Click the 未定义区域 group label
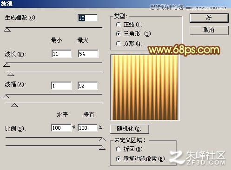The width and height of the screenshot is (231, 170). point(130,140)
